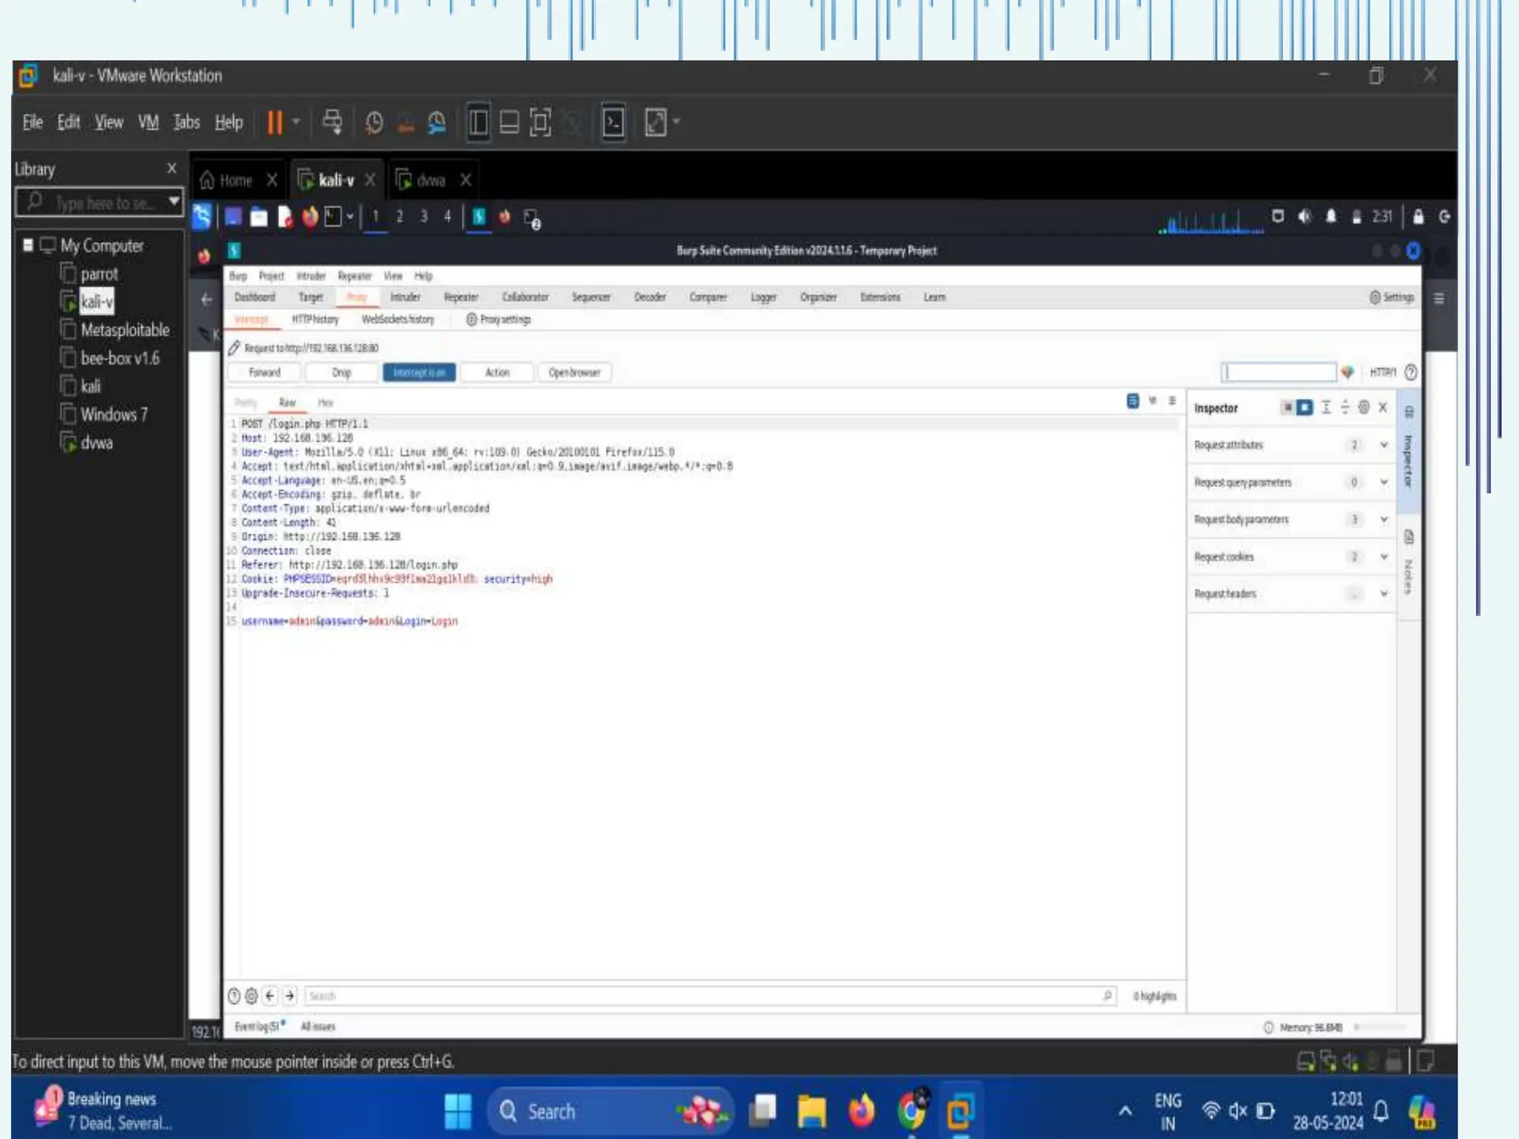The height and width of the screenshot is (1139, 1519).
Task: Expand Request cookies chevron
Action: tap(1383, 556)
